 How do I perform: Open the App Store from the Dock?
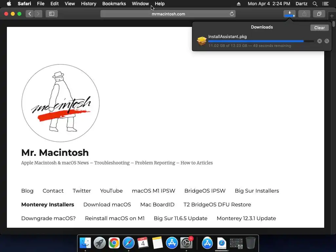(172, 243)
